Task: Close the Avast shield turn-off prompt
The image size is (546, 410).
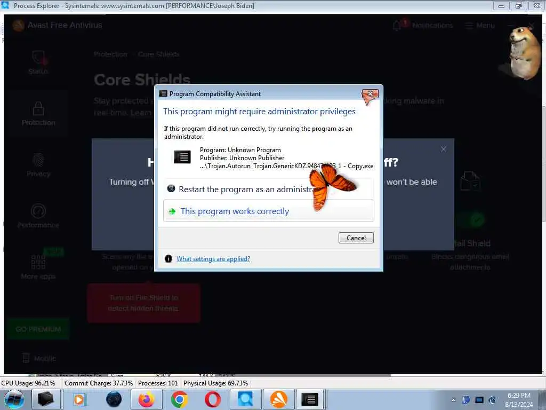Action: pos(443,149)
